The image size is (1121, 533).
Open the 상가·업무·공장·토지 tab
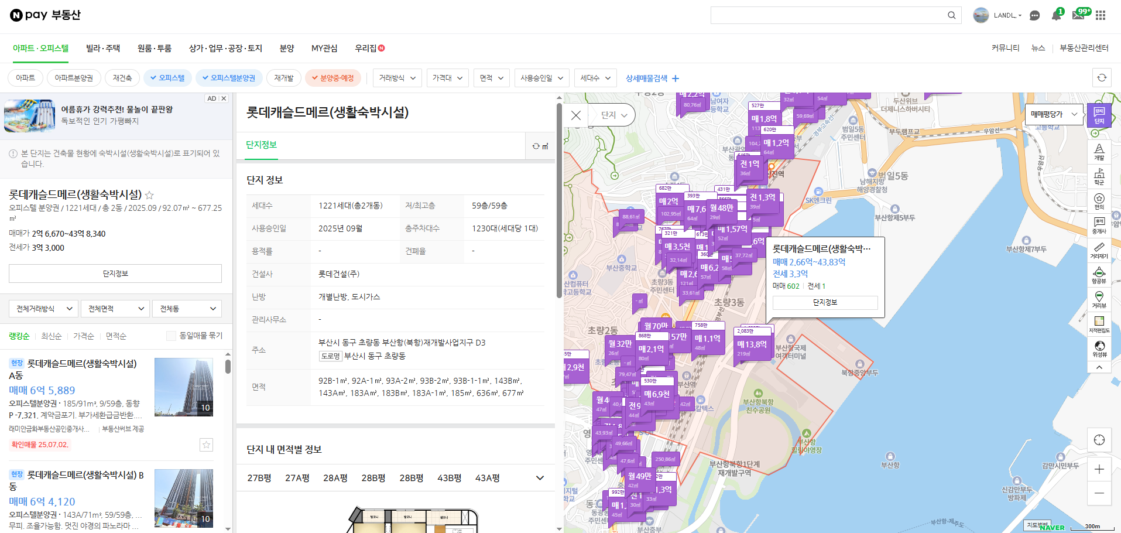225,48
